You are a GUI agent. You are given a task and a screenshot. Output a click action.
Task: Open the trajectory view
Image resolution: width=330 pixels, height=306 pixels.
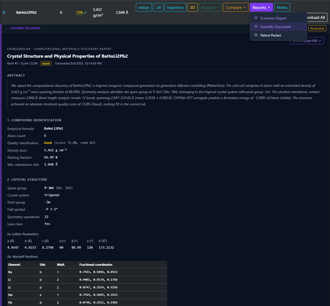click(175, 7)
